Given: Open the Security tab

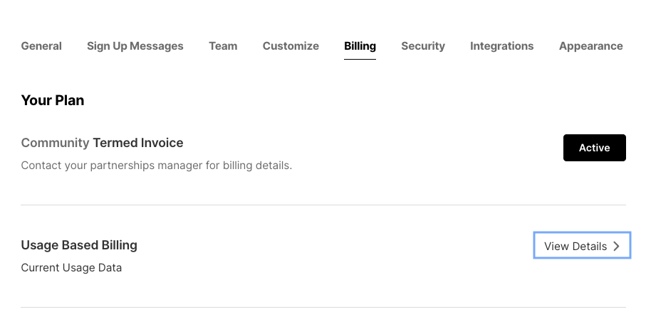Looking at the screenshot, I should click(423, 46).
